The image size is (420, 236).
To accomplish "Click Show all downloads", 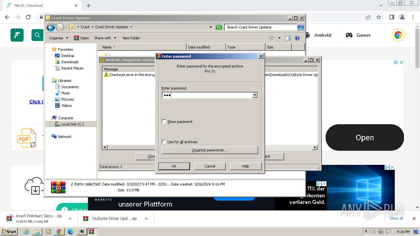I will [396, 218].
